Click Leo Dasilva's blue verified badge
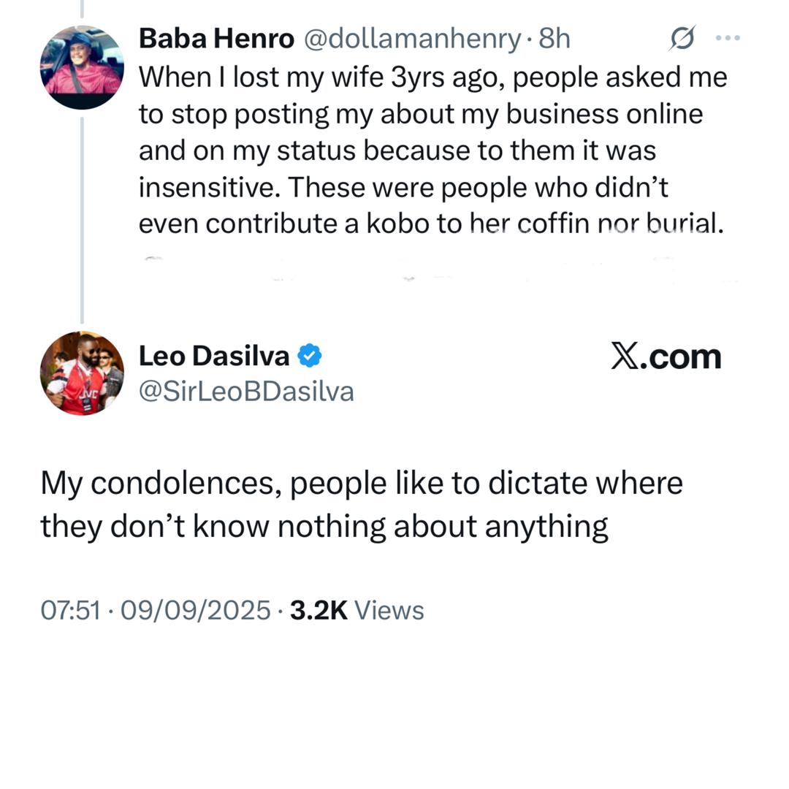The image size is (789, 789). tap(311, 357)
